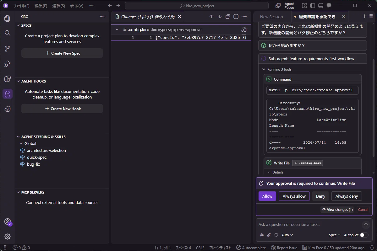Open the quick-spec steering file
The image size is (377, 251).
point(36,157)
